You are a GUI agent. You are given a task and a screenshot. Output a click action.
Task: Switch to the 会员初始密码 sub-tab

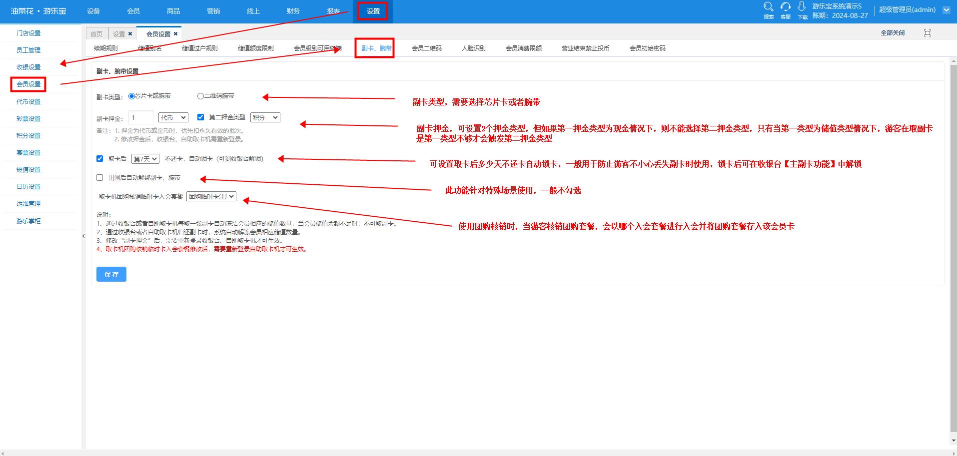tap(648, 48)
